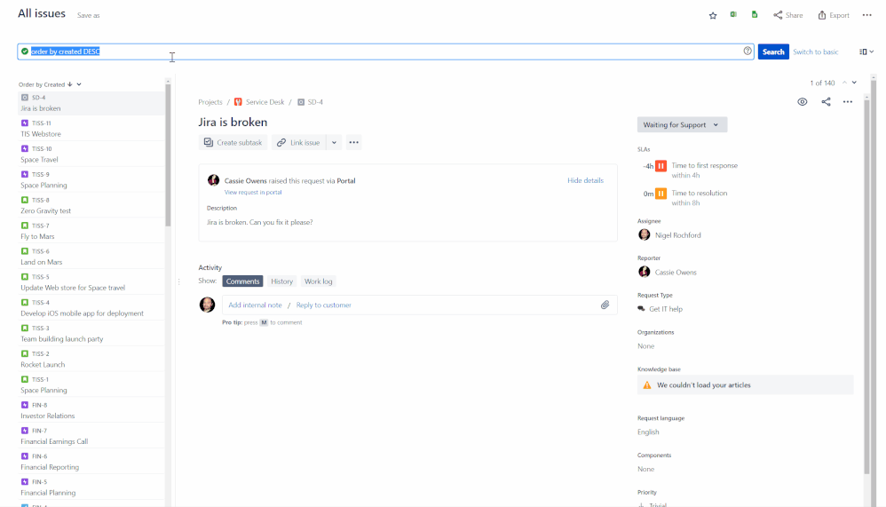Click the knowledge base warning icon

pyautogui.click(x=647, y=385)
